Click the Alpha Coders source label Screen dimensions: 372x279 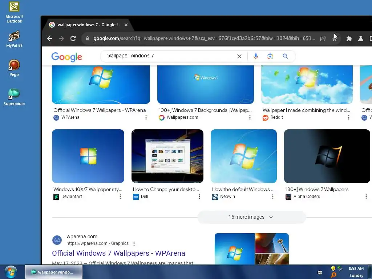[307, 197]
